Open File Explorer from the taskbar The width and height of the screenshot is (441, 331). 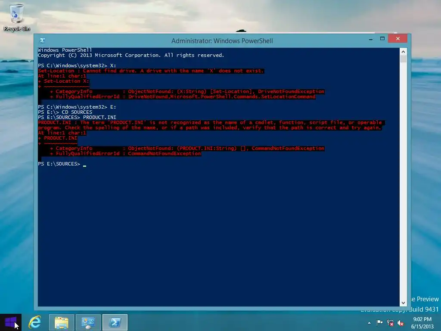(62, 322)
